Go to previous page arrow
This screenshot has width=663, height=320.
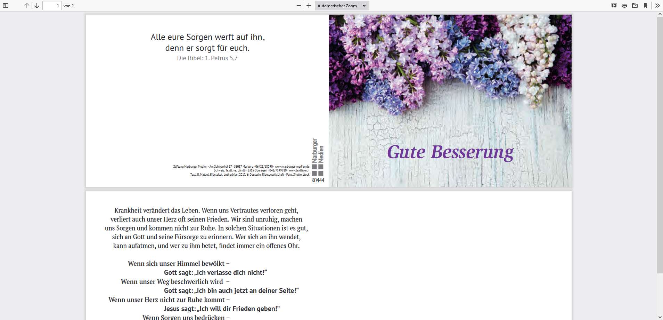coord(27,6)
